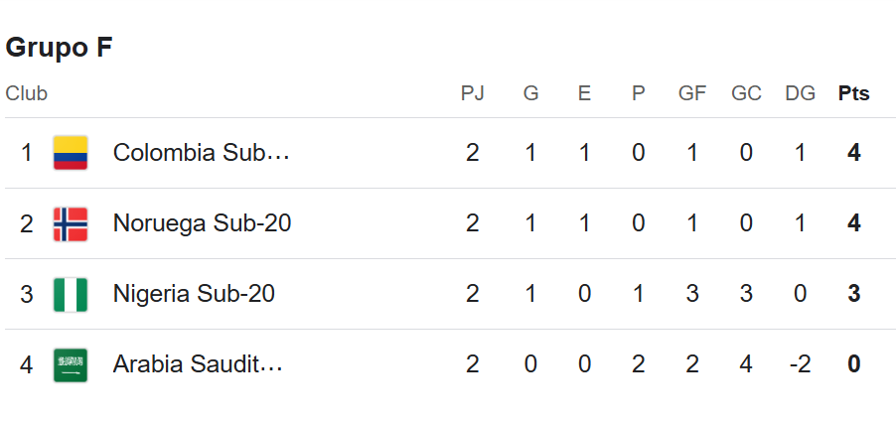Click the Club column header

[27, 93]
